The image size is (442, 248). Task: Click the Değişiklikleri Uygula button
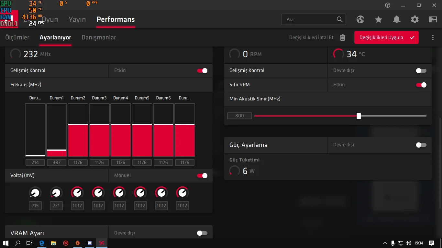[386, 37]
